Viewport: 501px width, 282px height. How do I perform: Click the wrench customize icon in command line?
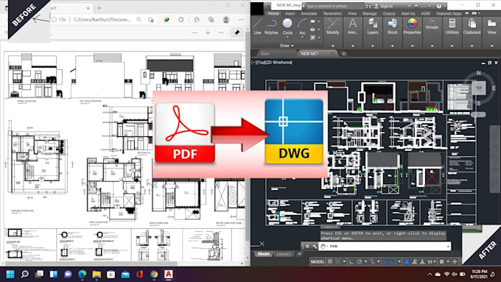[315, 246]
